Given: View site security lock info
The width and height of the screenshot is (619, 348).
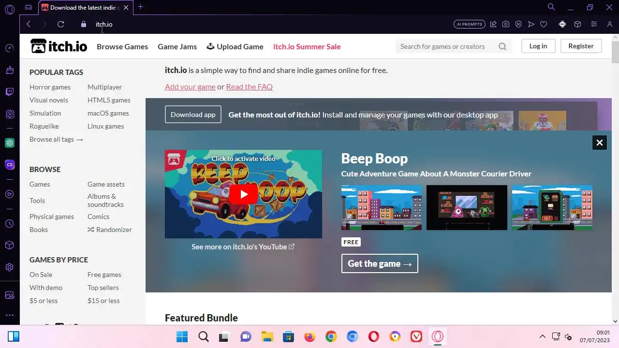Looking at the screenshot, I should 84,24.
